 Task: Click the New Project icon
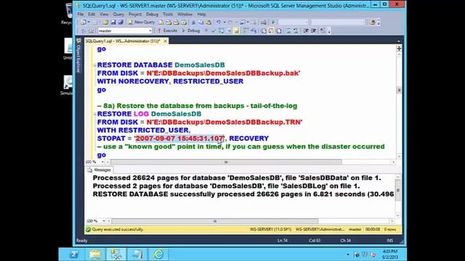point(83,22)
